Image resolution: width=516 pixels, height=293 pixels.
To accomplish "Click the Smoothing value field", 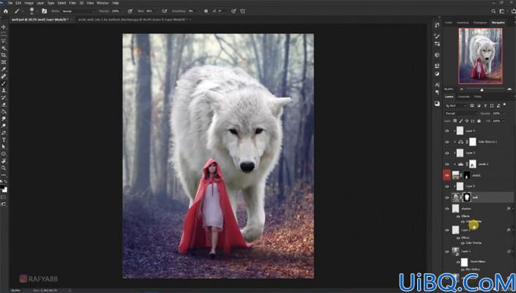I will point(193,11).
